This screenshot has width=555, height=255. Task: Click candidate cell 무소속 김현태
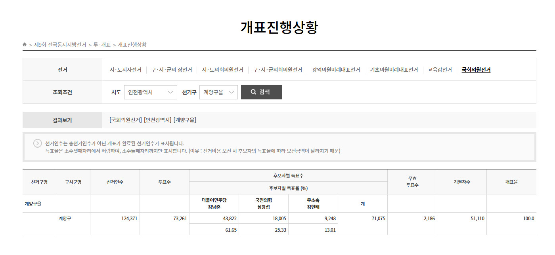[x=313, y=204]
